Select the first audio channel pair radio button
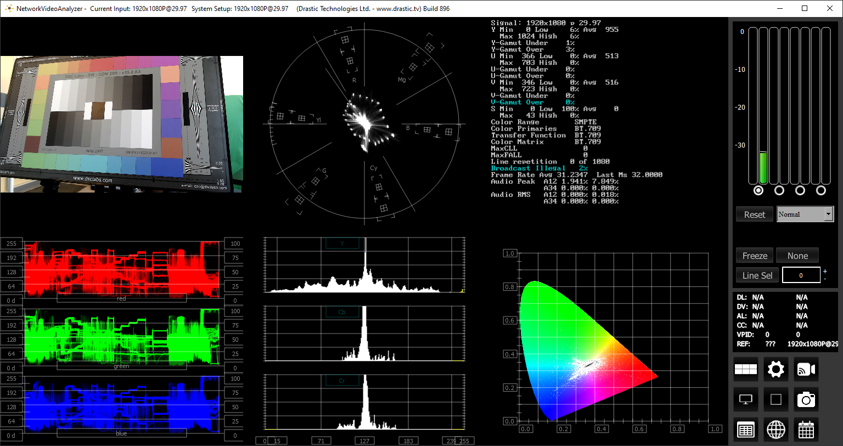The height and width of the screenshot is (446, 843). (758, 190)
